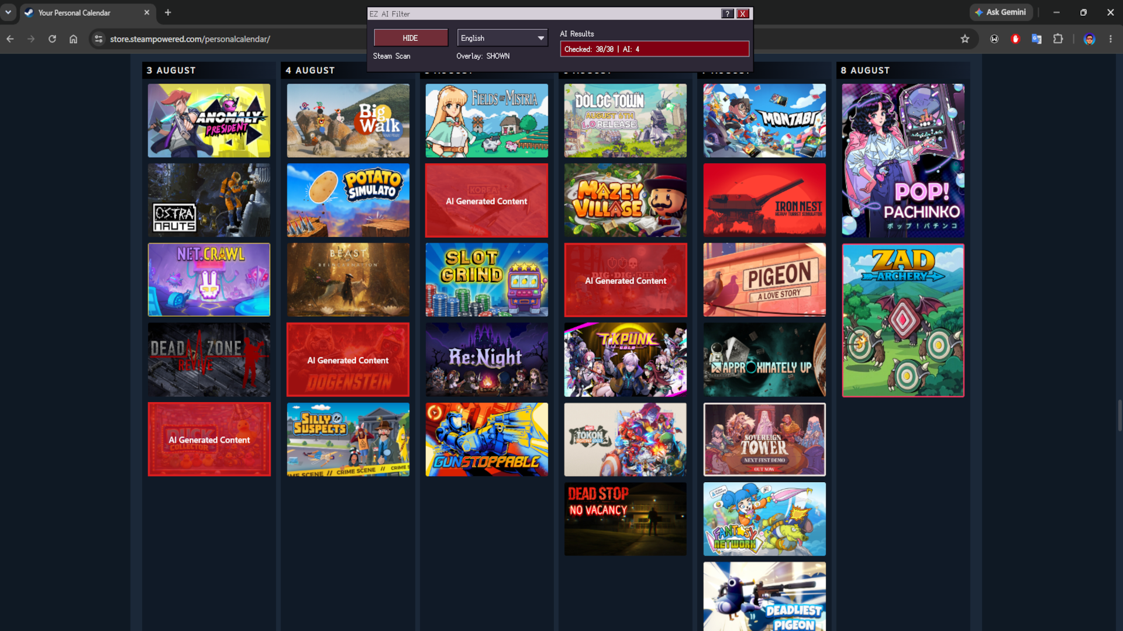Open the Slot Grind game tile

click(x=487, y=280)
